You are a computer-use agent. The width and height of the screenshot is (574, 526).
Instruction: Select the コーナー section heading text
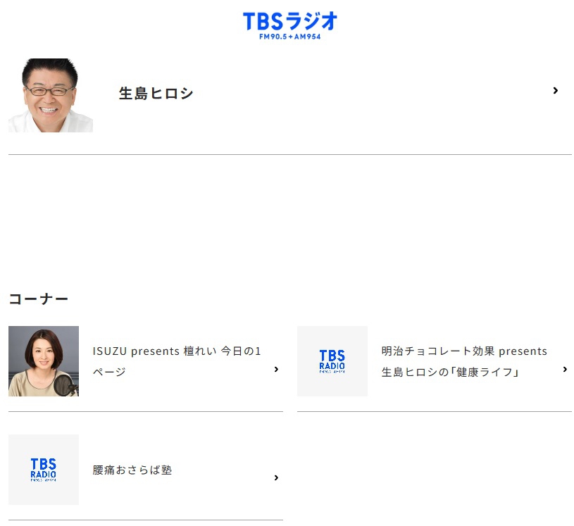[x=39, y=299]
